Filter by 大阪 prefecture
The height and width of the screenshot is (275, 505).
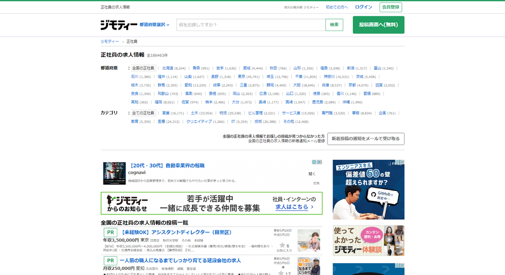[296, 85]
